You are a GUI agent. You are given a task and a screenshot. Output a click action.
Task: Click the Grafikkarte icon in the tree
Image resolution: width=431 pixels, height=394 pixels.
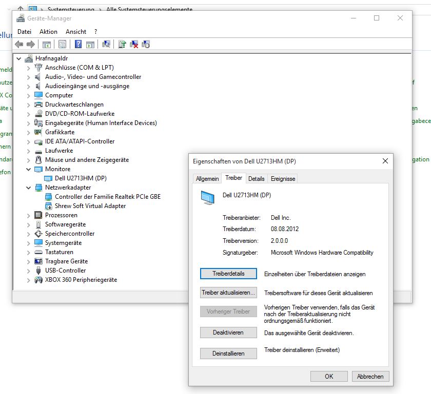point(38,132)
